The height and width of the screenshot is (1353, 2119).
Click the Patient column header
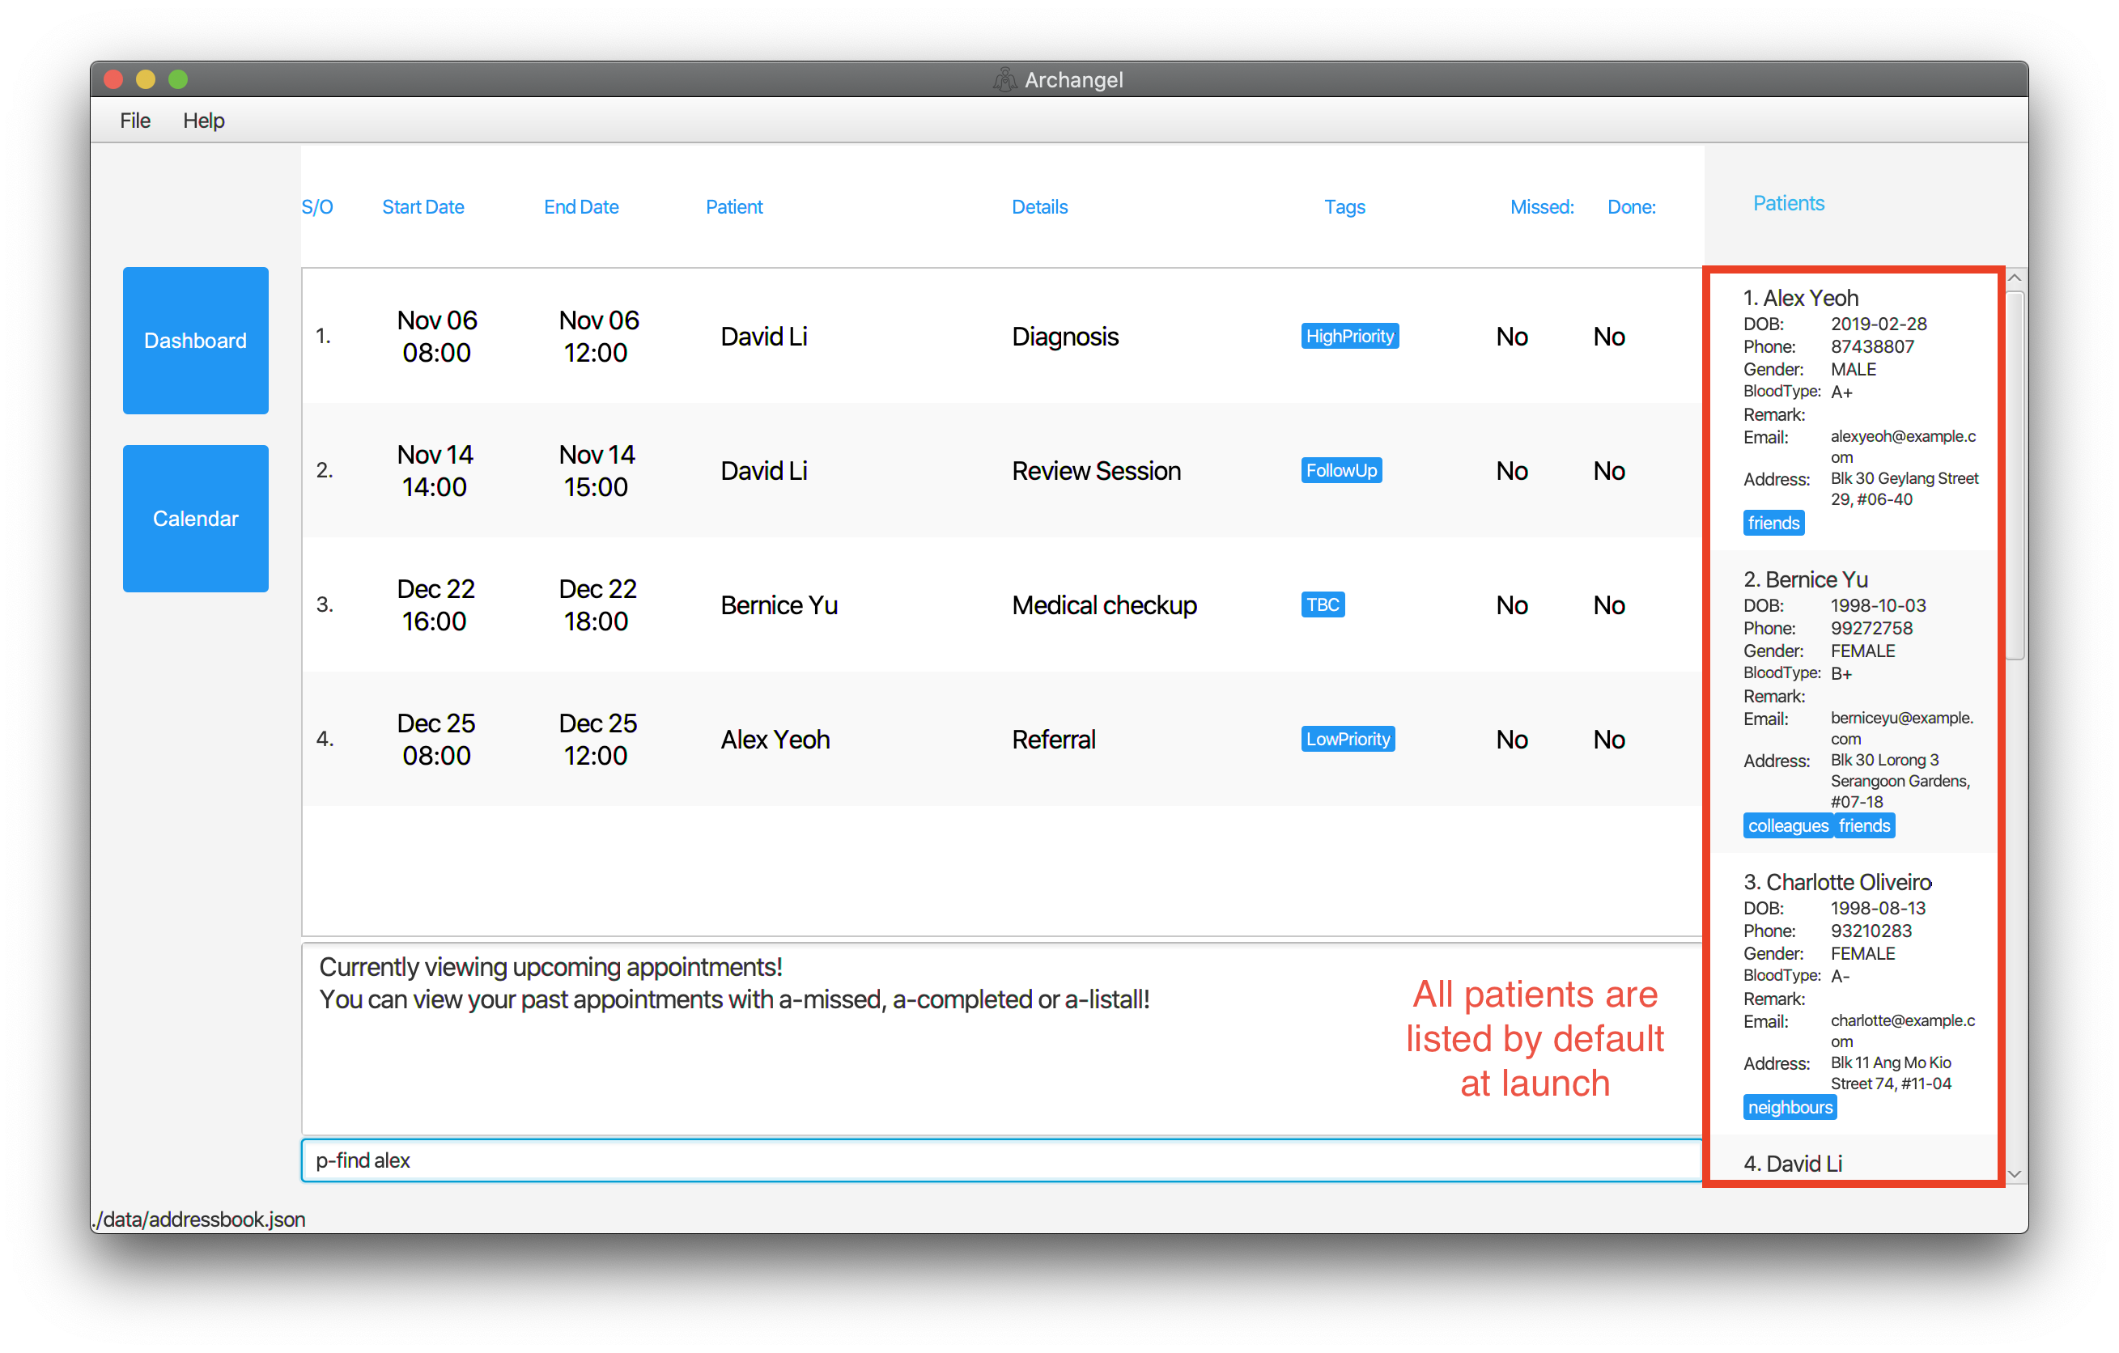734,206
